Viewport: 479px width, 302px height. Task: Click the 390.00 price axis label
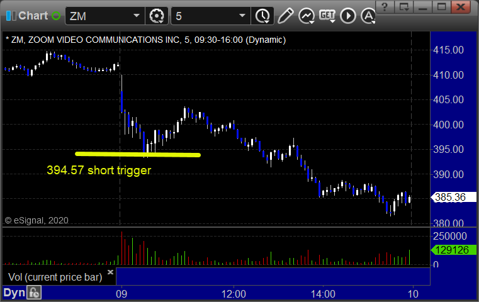448,175
